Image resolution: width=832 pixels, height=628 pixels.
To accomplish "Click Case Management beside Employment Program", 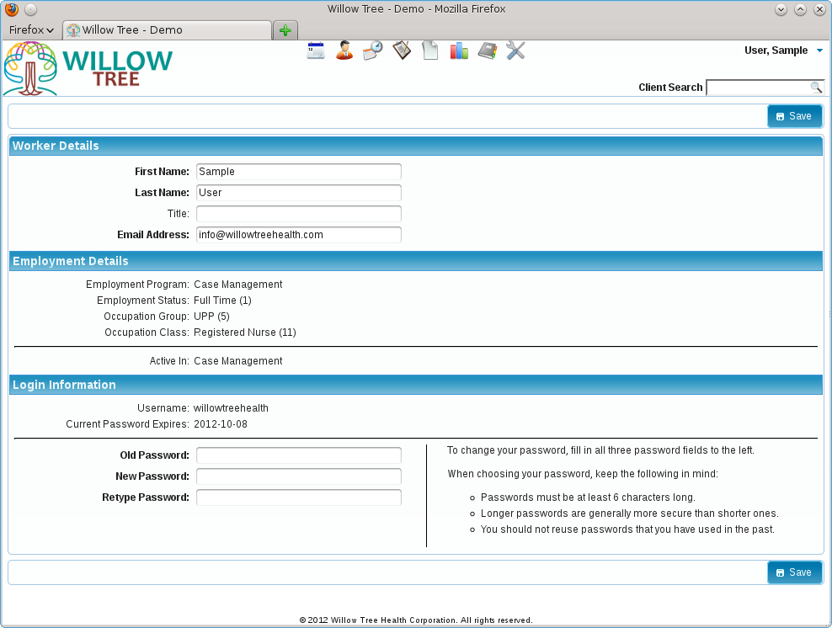I will pos(237,285).
